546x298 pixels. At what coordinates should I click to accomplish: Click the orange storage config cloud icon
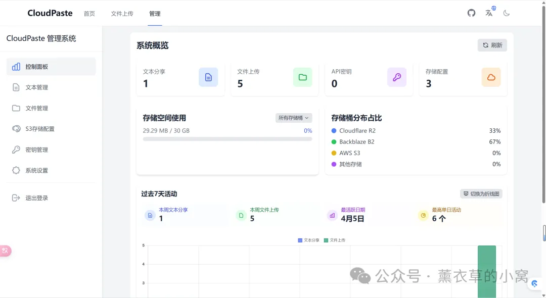(x=491, y=77)
